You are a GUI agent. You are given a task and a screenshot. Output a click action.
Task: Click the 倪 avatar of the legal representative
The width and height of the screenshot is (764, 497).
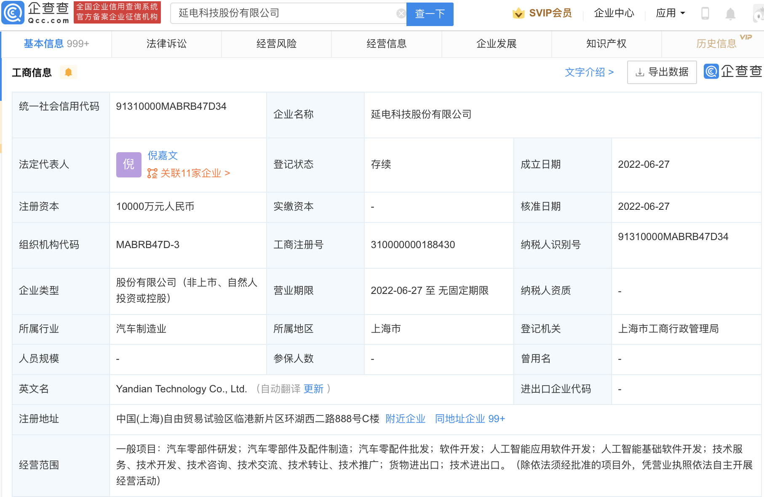tap(128, 164)
